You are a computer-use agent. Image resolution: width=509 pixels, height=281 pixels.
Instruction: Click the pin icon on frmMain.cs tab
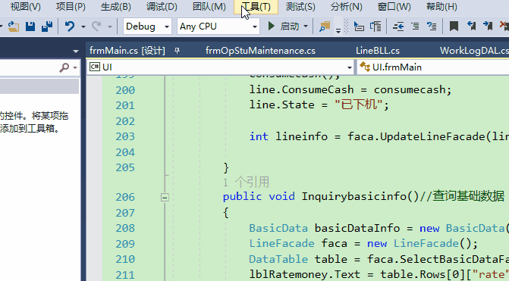[x=177, y=51]
